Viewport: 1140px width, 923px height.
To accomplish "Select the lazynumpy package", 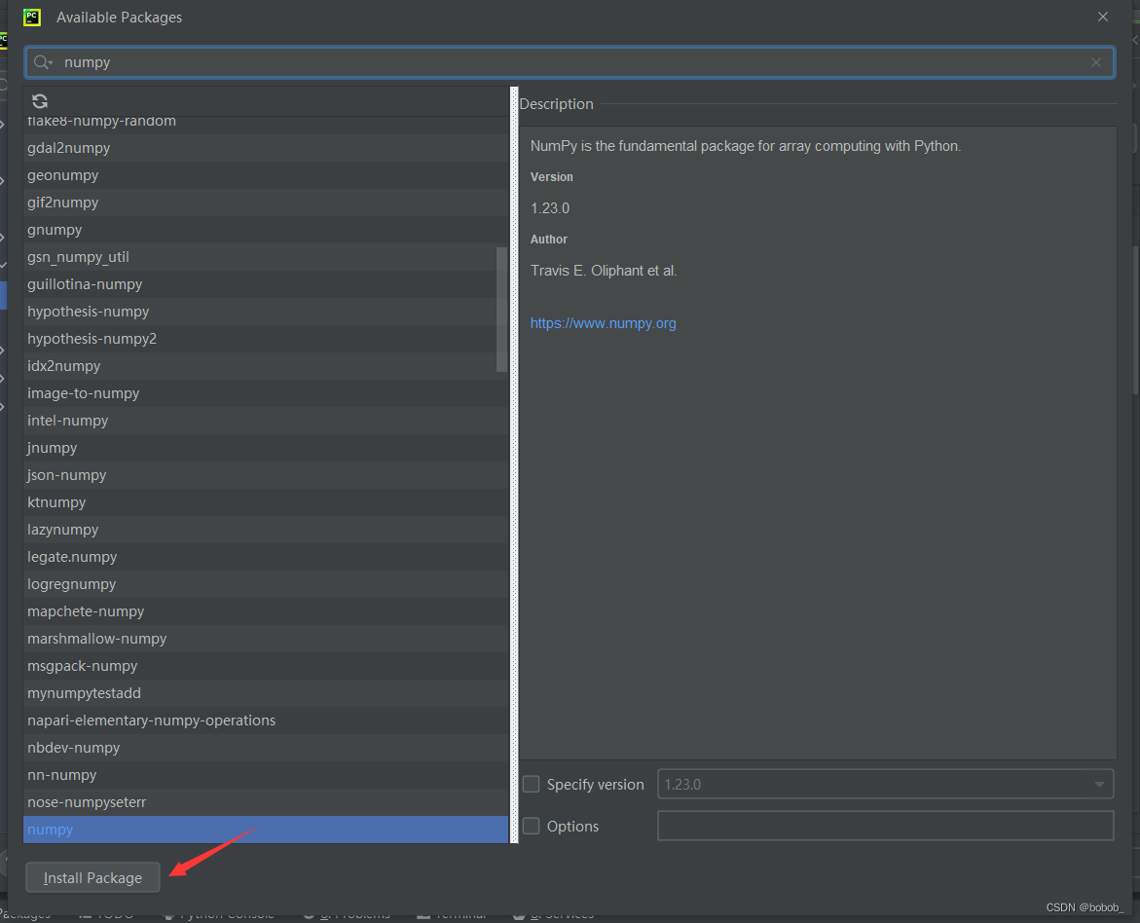I will pyautogui.click(x=266, y=530).
